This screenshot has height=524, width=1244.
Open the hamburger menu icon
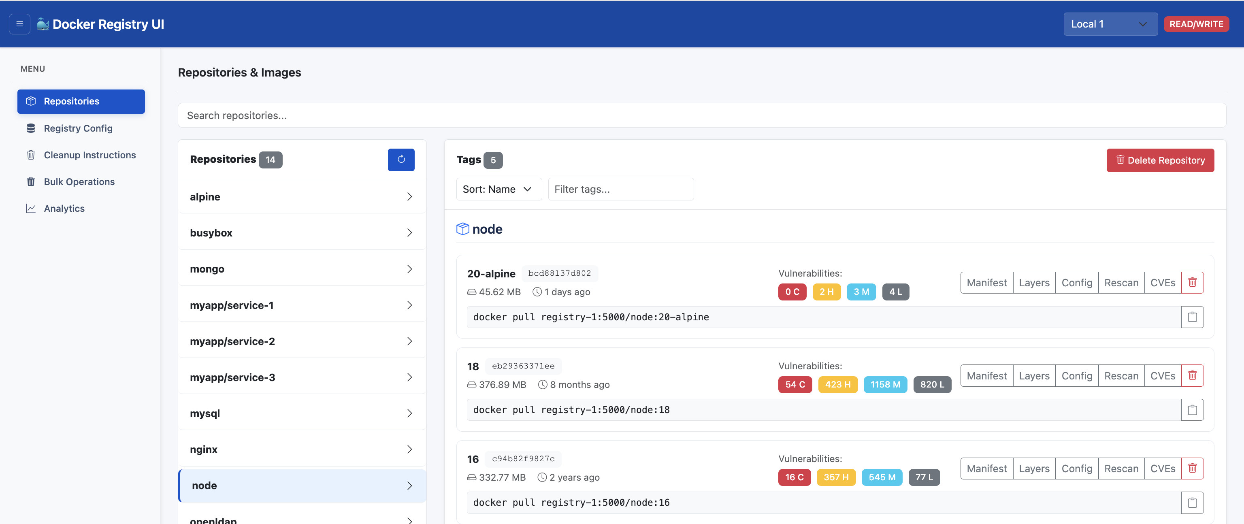[19, 23]
